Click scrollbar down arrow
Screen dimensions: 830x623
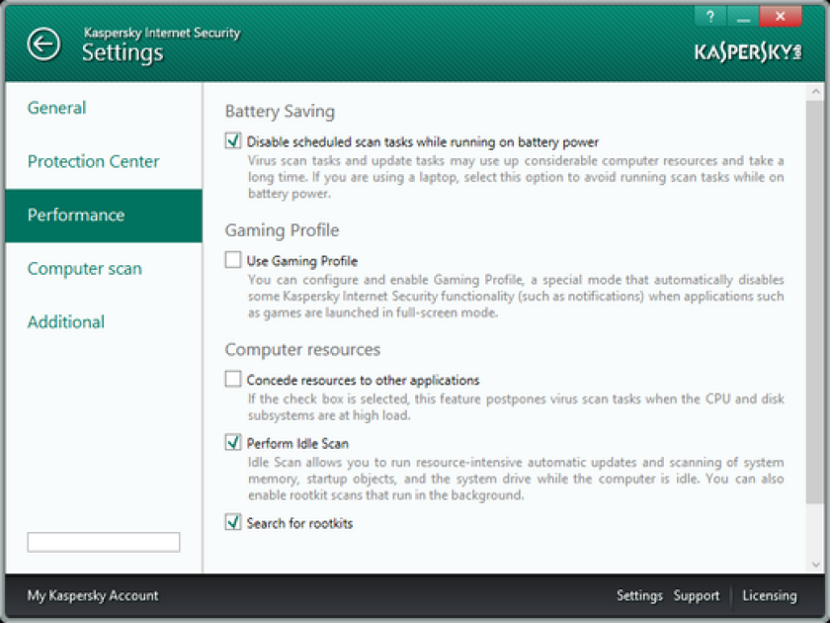814,565
